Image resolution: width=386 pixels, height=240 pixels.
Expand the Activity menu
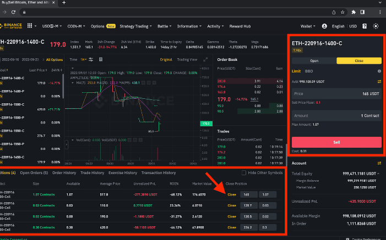click(215, 26)
